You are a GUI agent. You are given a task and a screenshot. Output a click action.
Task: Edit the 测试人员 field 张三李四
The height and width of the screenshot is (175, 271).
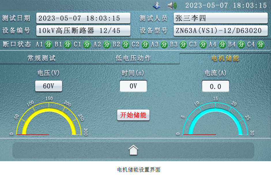tap(221, 18)
